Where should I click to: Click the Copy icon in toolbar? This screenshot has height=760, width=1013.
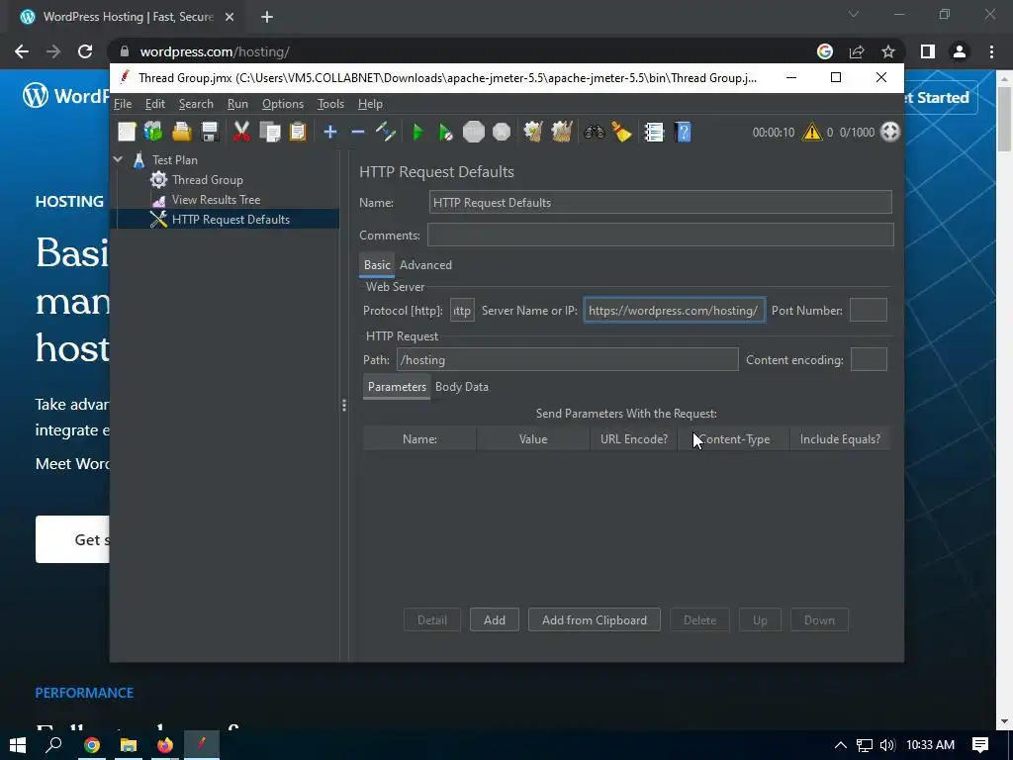click(269, 132)
